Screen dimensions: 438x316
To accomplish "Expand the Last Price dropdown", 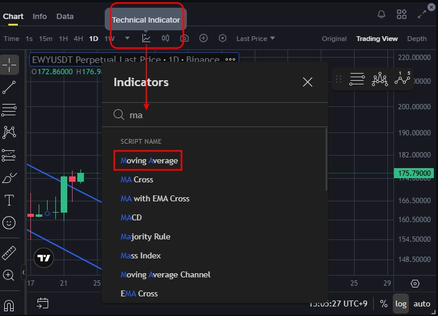I will pyautogui.click(x=255, y=39).
